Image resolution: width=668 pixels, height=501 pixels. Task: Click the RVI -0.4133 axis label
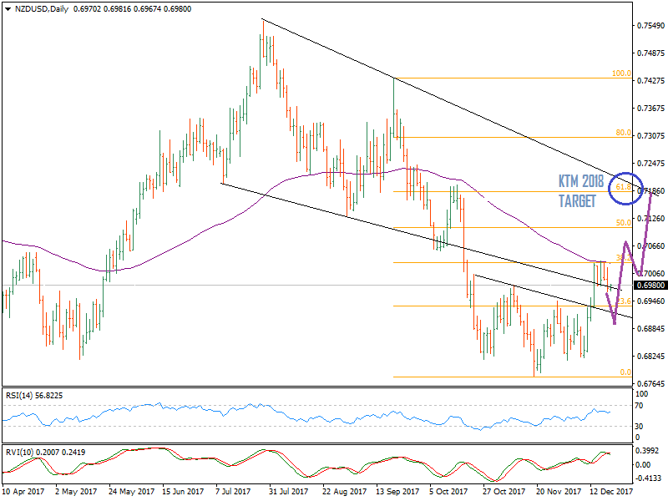(x=649, y=478)
